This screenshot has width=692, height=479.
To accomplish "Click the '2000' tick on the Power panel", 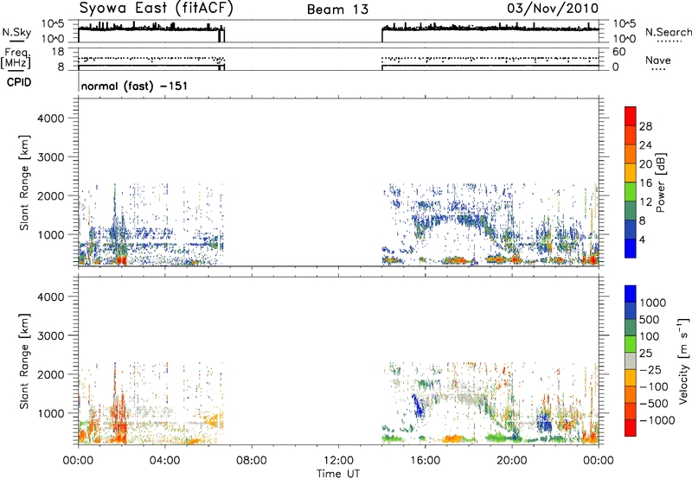I will click(x=51, y=195).
